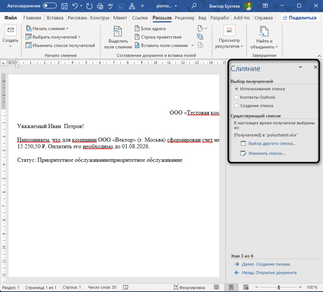Click the zoom out minus button
323x292 pixels.
[257, 287]
